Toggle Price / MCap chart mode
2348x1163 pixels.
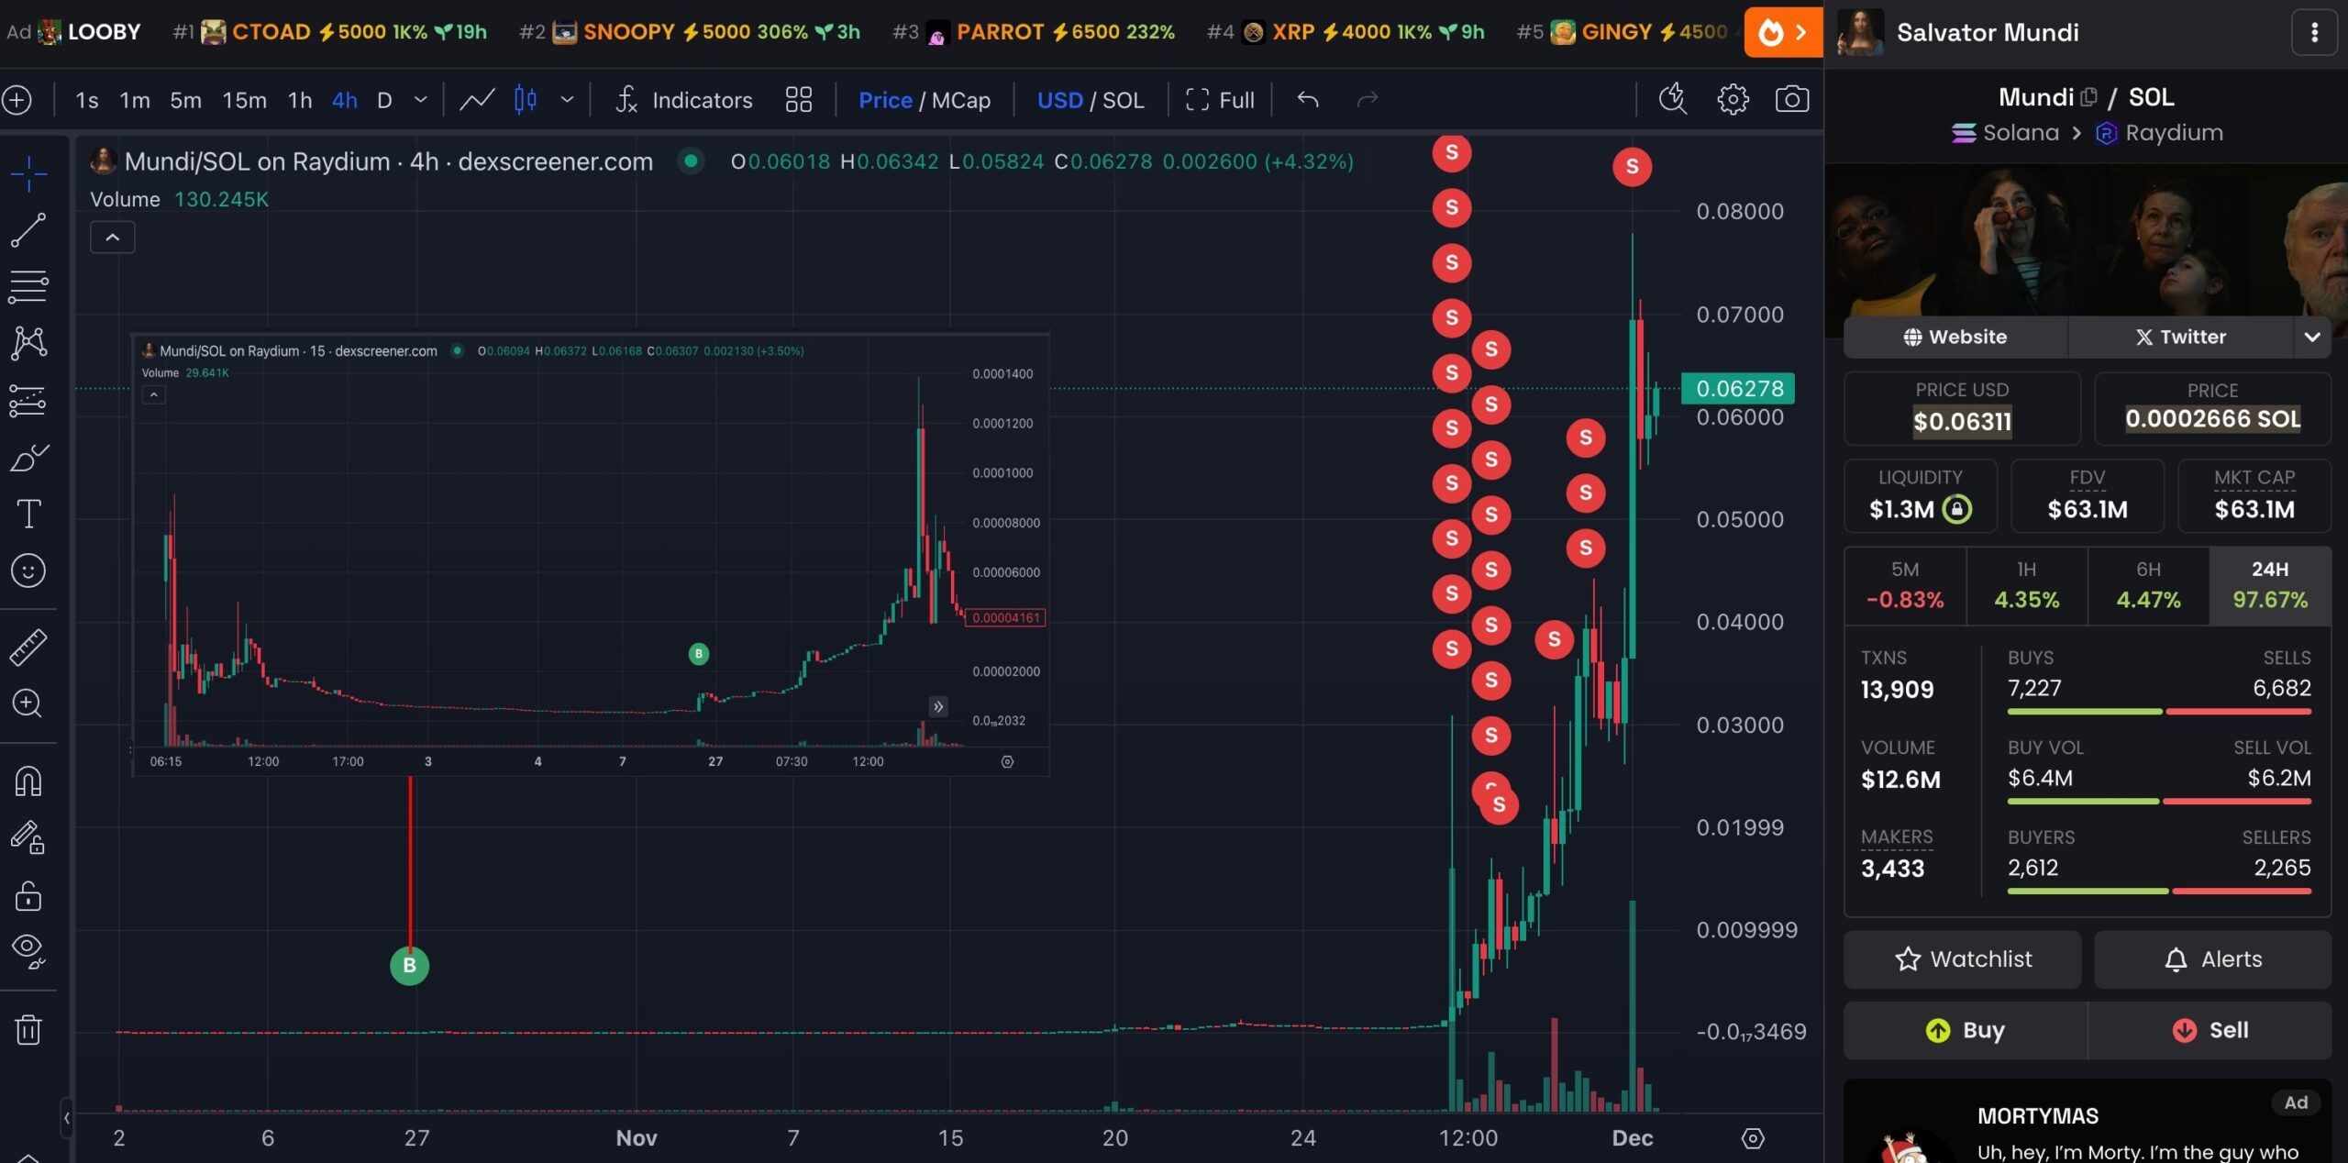pyautogui.click(x=924, y=100)
